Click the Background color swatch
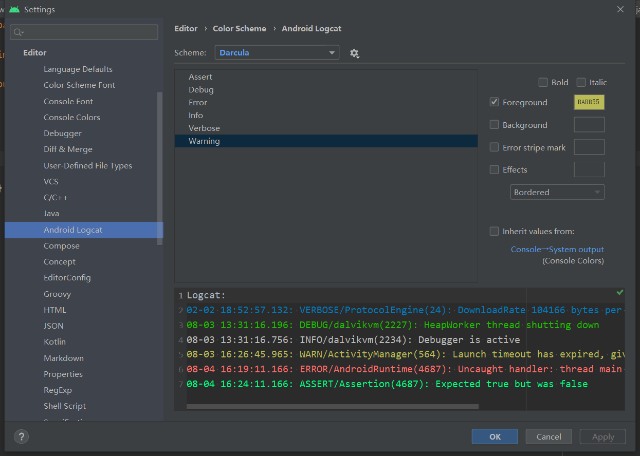This screenshot has height=456, width=640. point(589,125)
